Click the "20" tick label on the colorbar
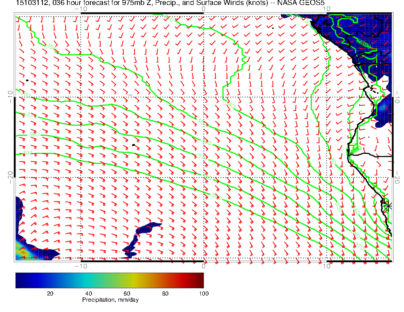This screenshot has width=404, height=312. point(50,293)
